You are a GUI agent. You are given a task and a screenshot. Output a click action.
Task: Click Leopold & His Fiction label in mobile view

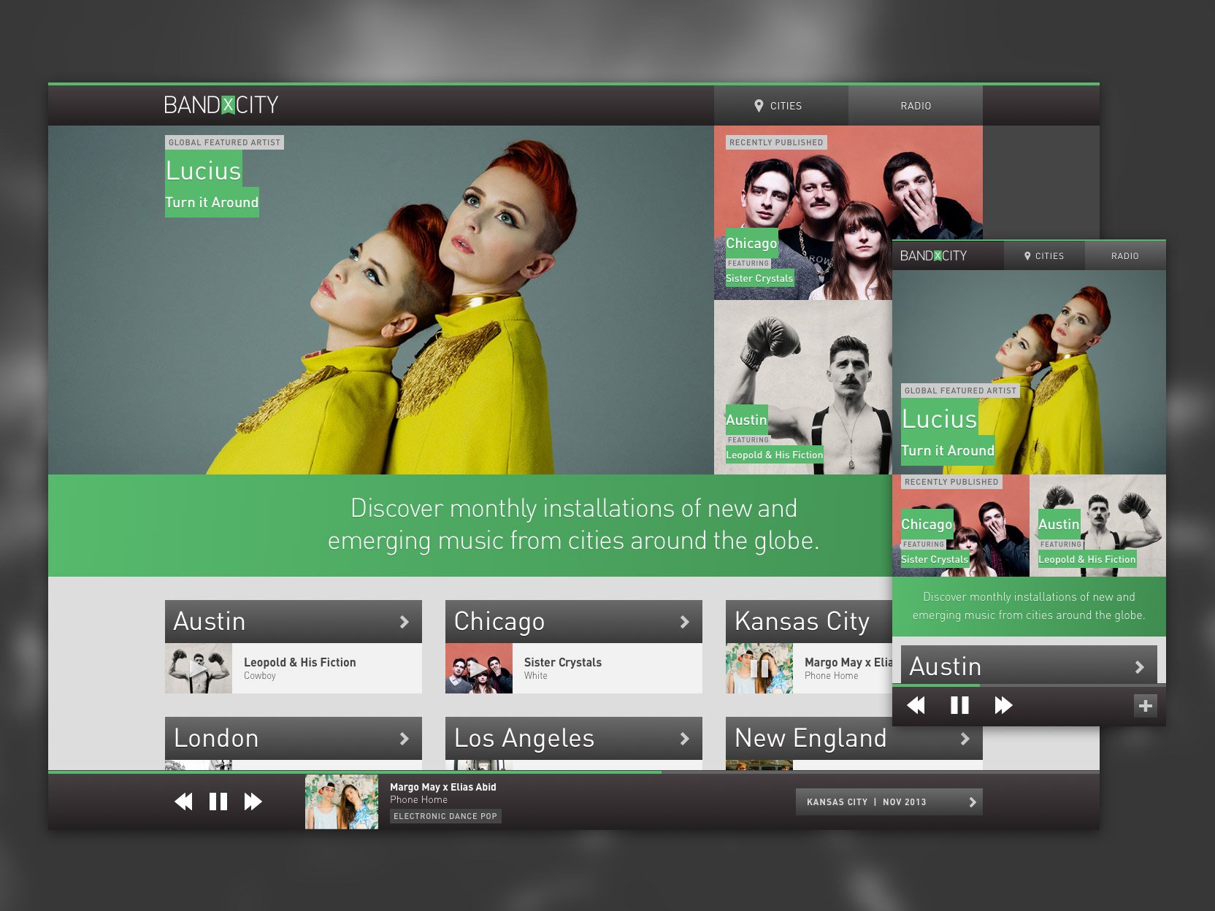[1087, 559]
